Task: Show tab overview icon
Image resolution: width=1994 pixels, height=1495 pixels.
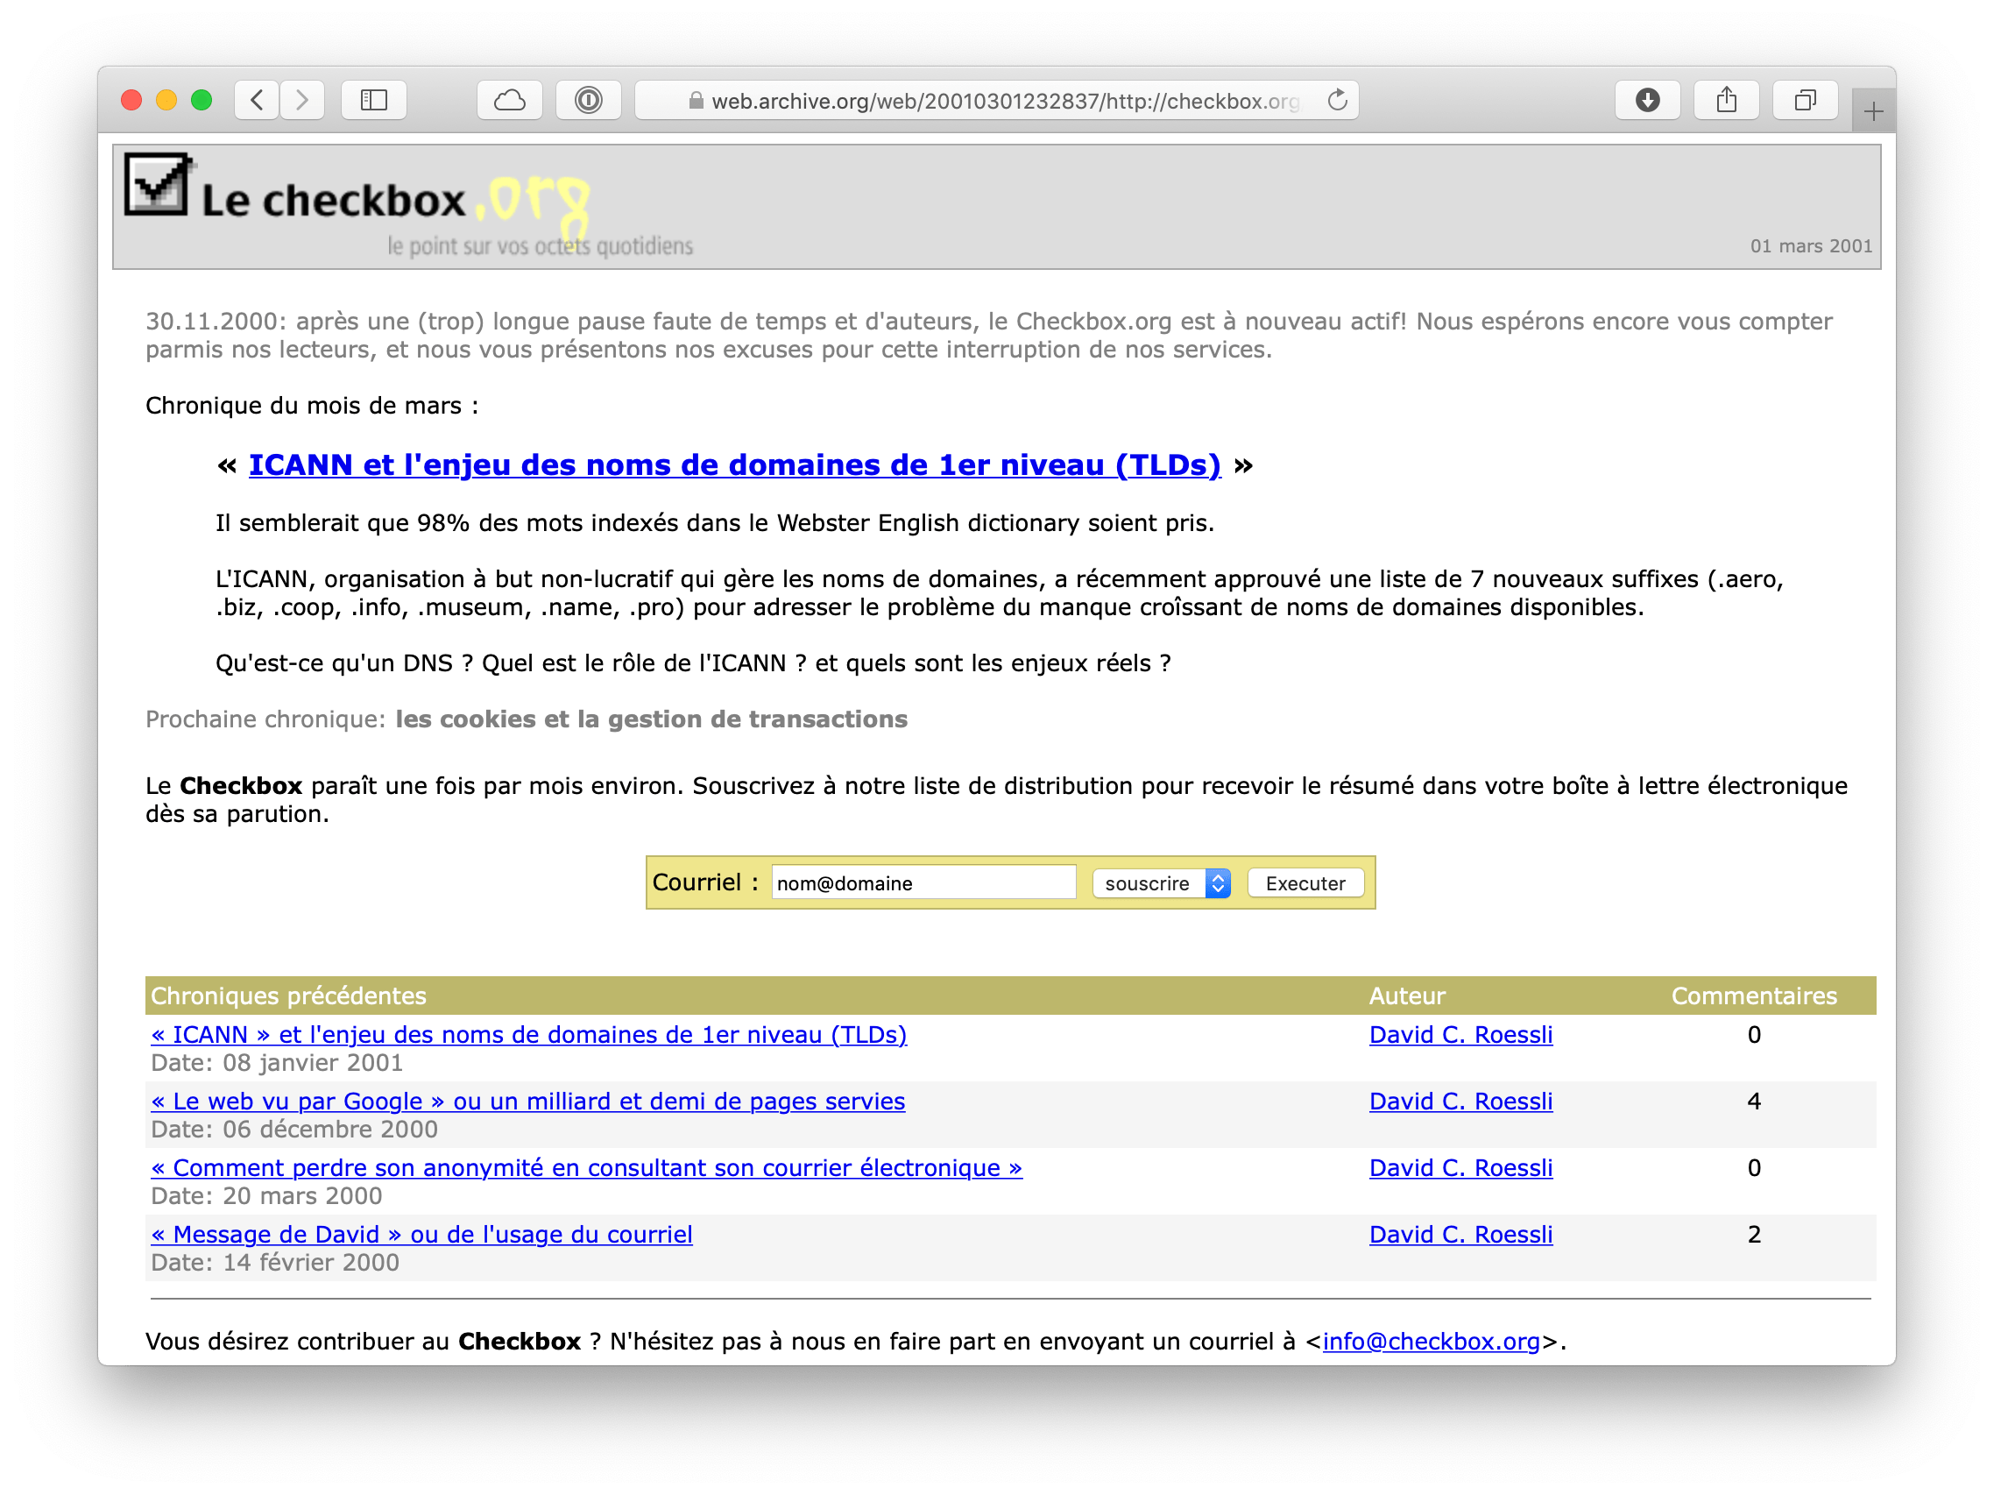Action: [1804, 100]
